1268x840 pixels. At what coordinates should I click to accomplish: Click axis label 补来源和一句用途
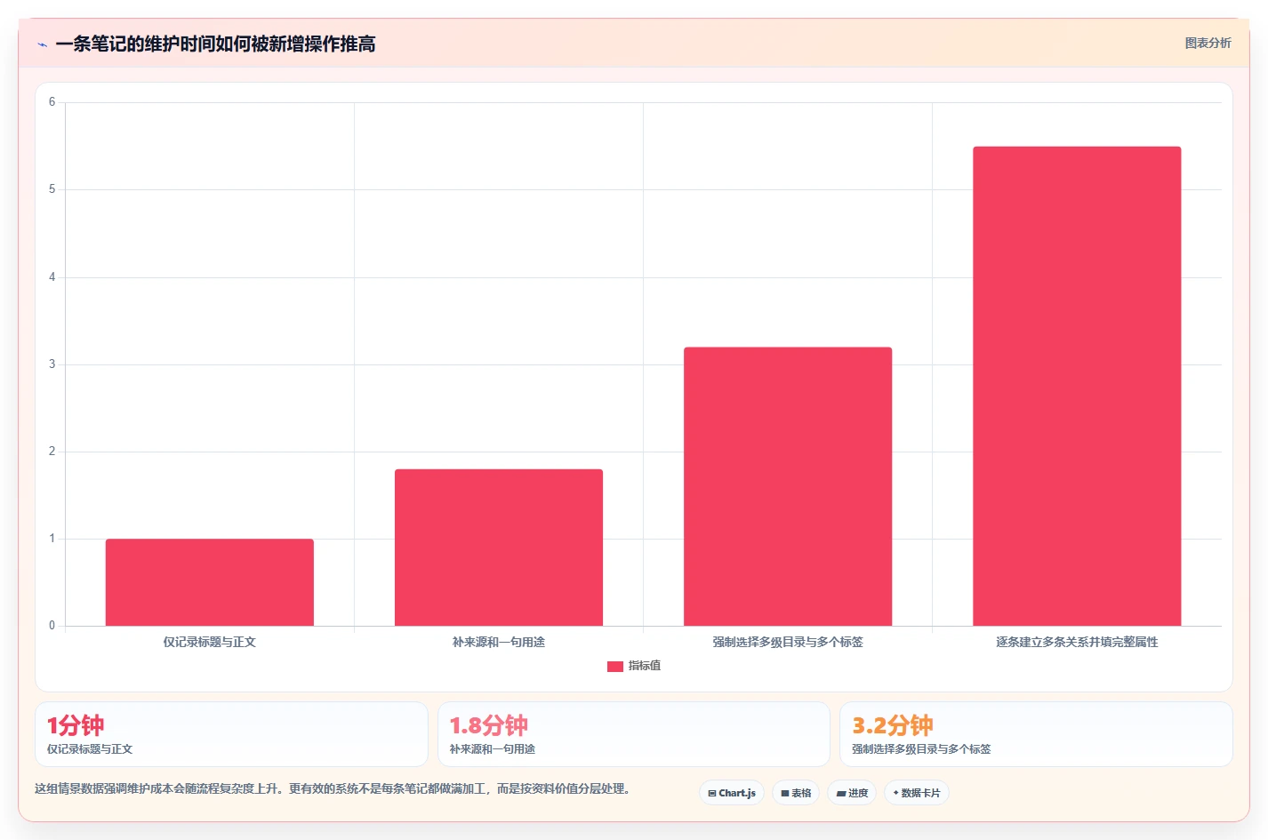pyautogui.click(x=499, y=642)
